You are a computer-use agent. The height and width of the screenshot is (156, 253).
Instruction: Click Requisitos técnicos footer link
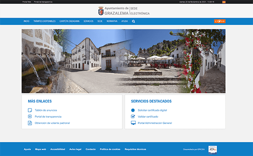pyautogui.click(x=135, y=149)
